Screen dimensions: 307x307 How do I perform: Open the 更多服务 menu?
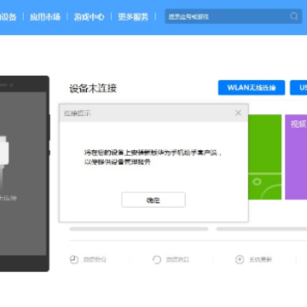click(x=133, y=17)
